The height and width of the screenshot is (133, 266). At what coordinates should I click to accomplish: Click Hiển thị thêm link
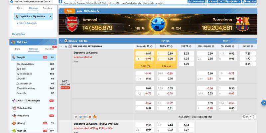click(x=19, y=34)
